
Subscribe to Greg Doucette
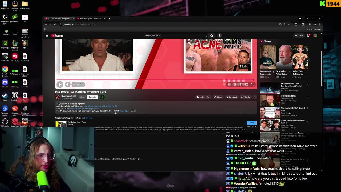(92, 97)
